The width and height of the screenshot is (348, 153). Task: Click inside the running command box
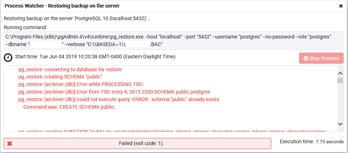click(x=173, y=40)
